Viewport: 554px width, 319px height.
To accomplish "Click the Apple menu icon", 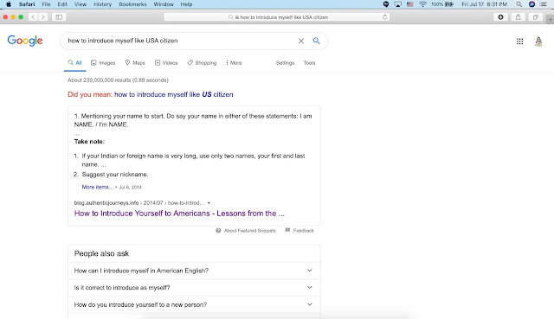I will [9, 4].
